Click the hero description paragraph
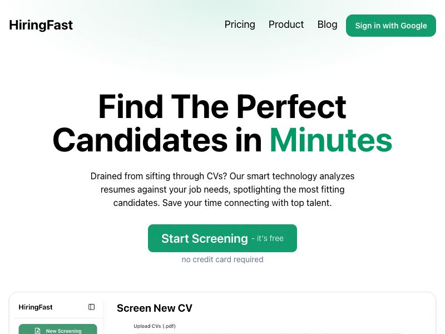445x334 pixels. click(222, 189)
